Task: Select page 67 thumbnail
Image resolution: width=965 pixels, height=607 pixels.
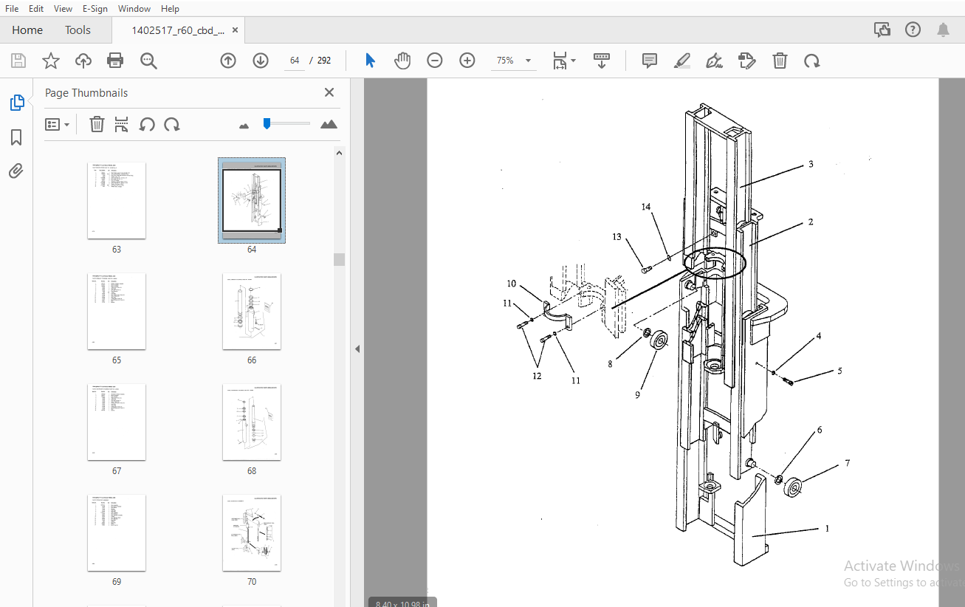Action: tap(117, 422)
